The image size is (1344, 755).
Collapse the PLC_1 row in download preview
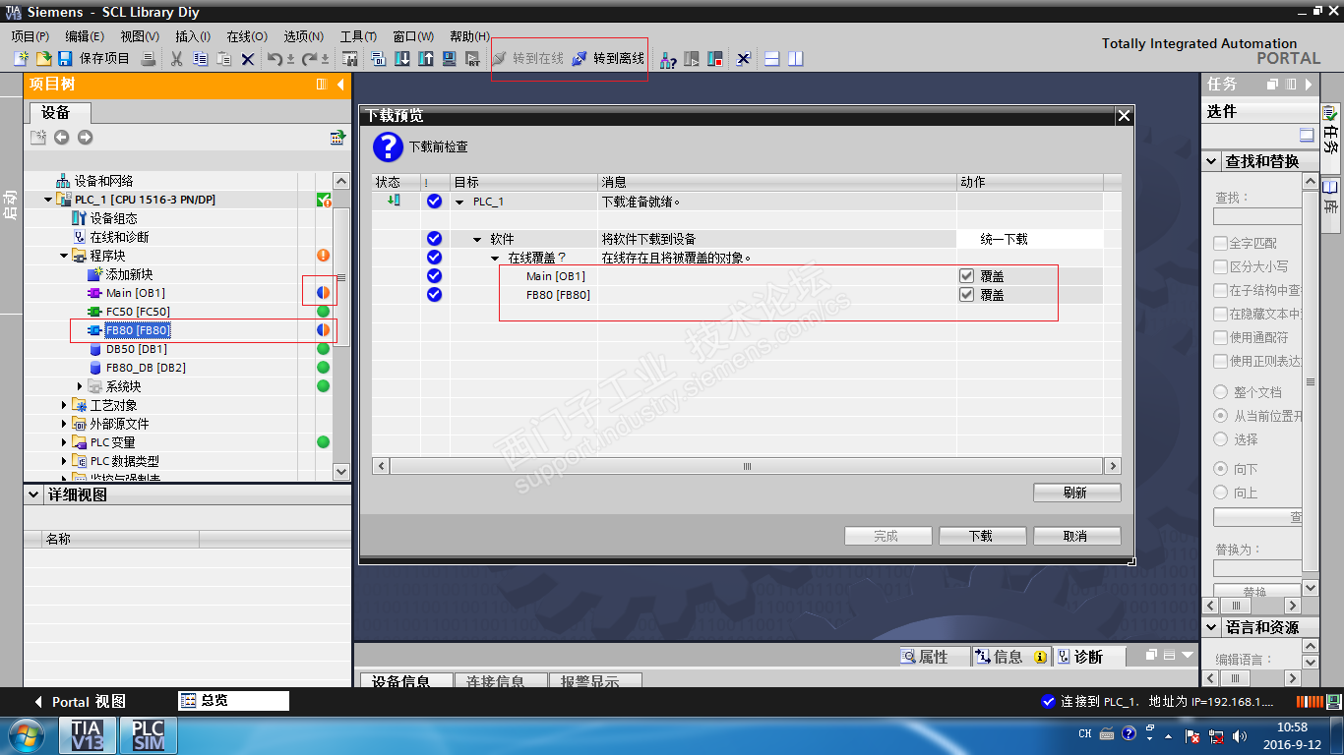click(x=459, y=202)
